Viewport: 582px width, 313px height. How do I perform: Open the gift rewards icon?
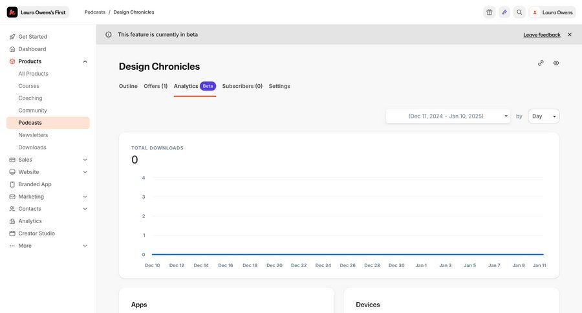click(x=490, y=12)
